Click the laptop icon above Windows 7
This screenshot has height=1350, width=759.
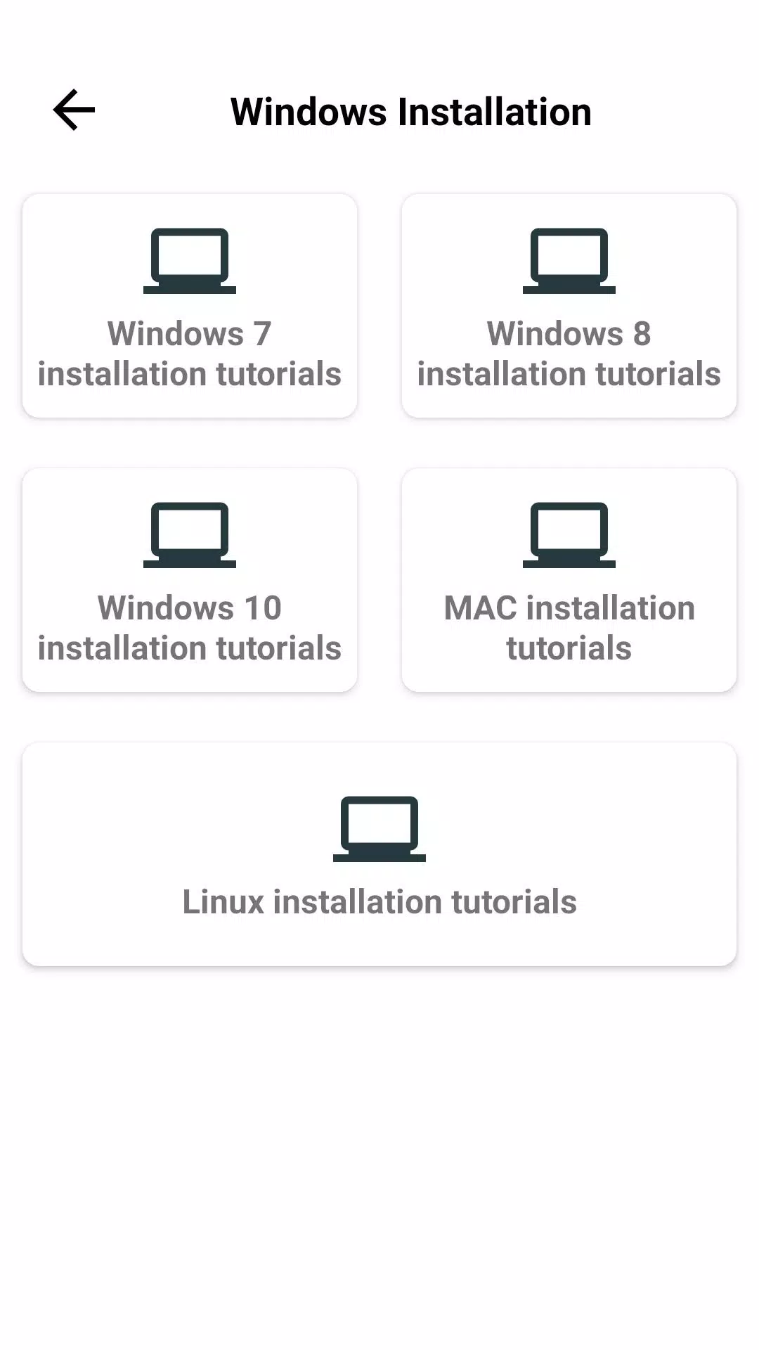tap(190, 261)
